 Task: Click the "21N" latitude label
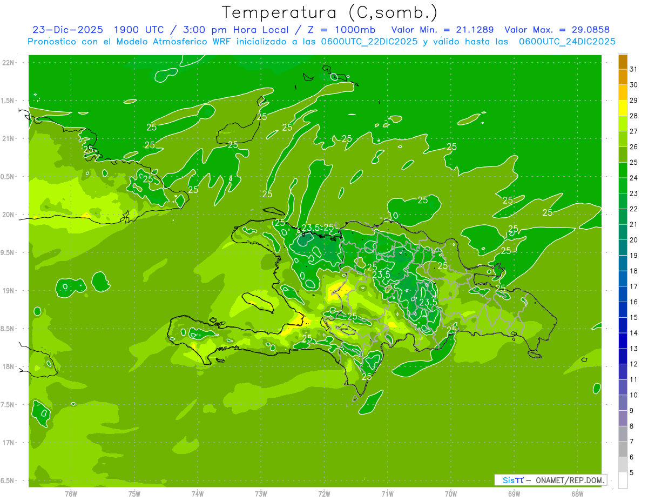pos(8,139)
